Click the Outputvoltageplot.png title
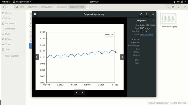This screenshot has height=105, width=188. pyautogui.click(x=94, y=14)
